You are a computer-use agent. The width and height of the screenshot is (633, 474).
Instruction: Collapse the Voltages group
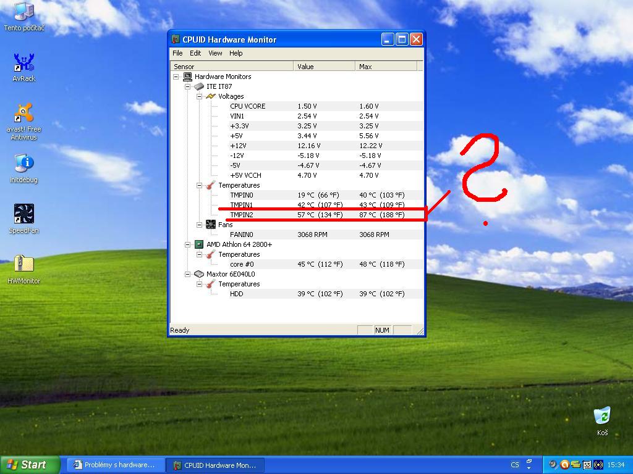(200, 96)
